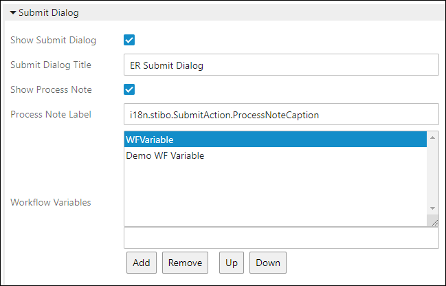Move selected variable Down
This screenshot has height=286, width=446.
click(268, 263)
